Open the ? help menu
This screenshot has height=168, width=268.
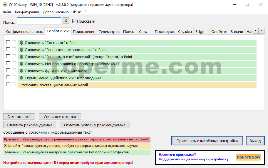pos(86,12)
